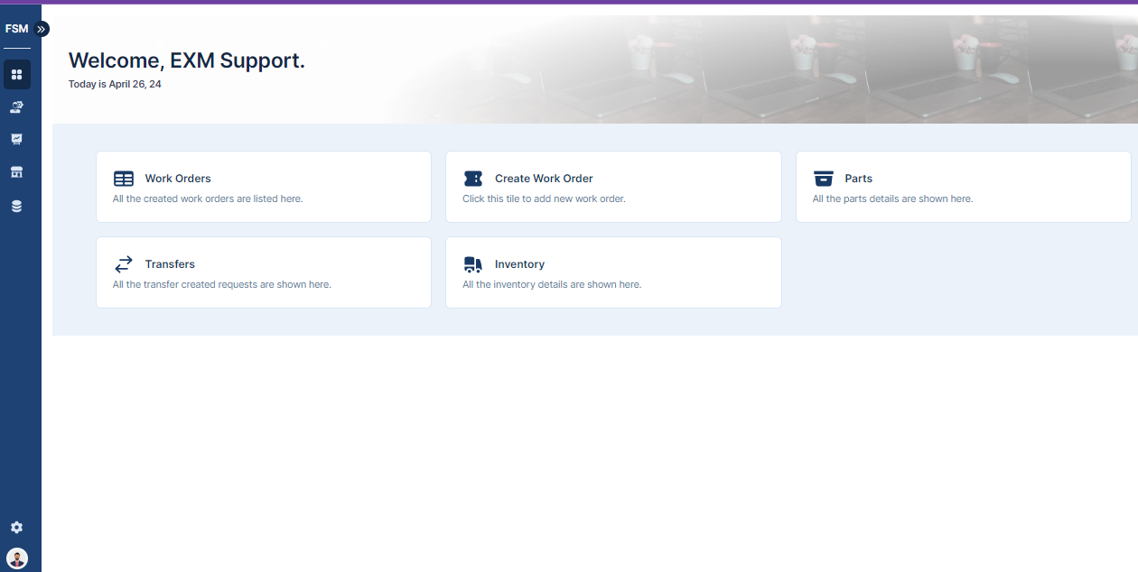Screen dimensions: 1138x572
Task: Click the 'Welcome, EXM Support.' heading
Action: (187, 60)
